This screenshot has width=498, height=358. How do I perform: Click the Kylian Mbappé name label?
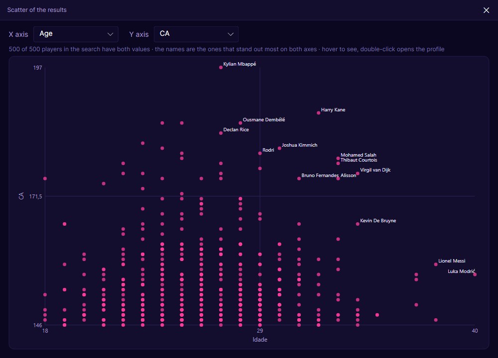pos(240,64)
